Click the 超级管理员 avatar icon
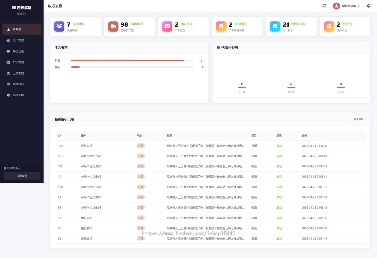 [x=336, y=6]
